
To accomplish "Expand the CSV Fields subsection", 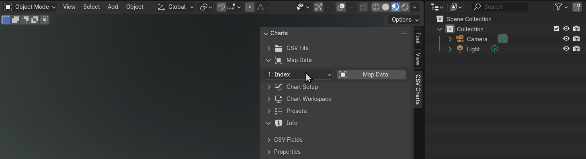I will pos(269,140).
